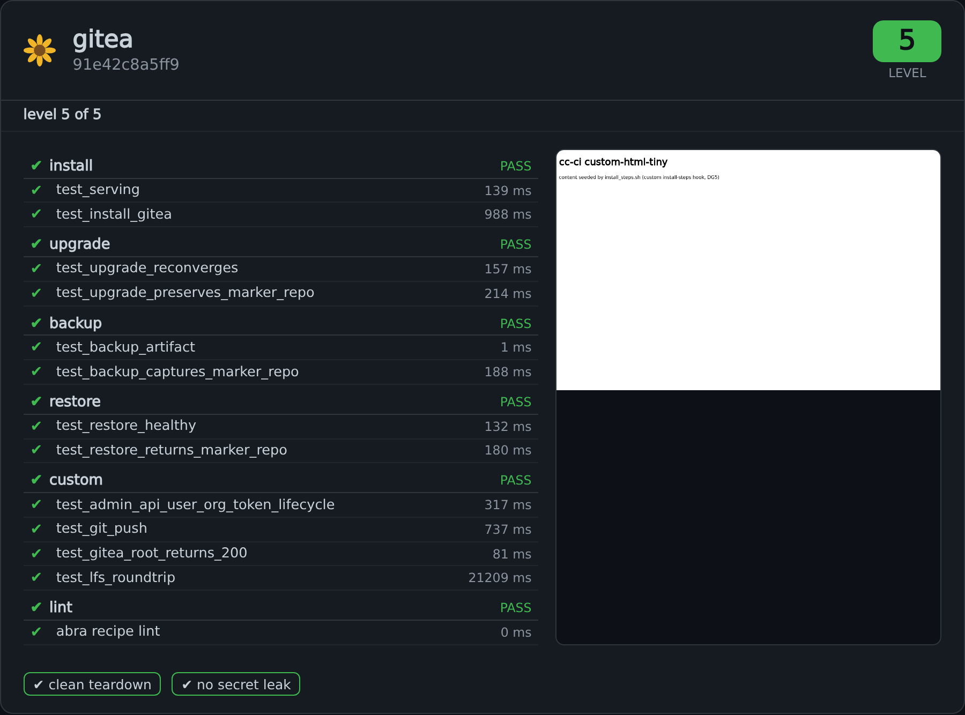Click the 21209 ms duration value
The height and width of the screenshot is (715, 965).
(500, 578)
